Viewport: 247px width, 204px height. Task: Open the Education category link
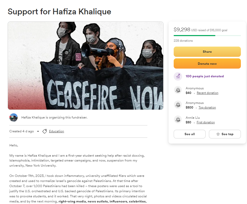[56, 131]
